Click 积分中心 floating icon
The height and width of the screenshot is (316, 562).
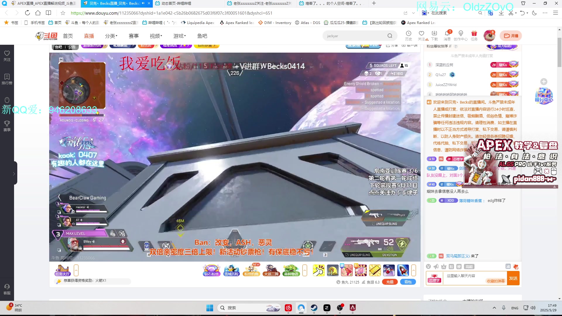coord(544,96)
